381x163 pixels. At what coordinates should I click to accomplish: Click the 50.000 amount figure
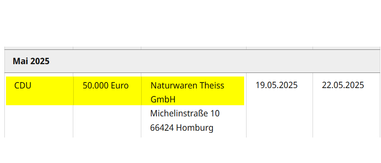click(96, 86)
